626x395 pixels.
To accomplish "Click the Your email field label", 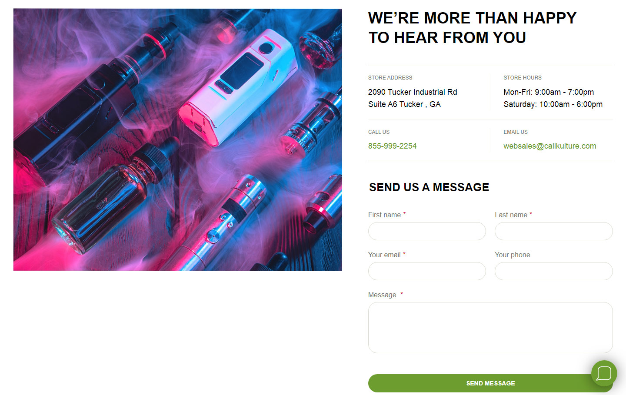I will [x=384, y=255].
